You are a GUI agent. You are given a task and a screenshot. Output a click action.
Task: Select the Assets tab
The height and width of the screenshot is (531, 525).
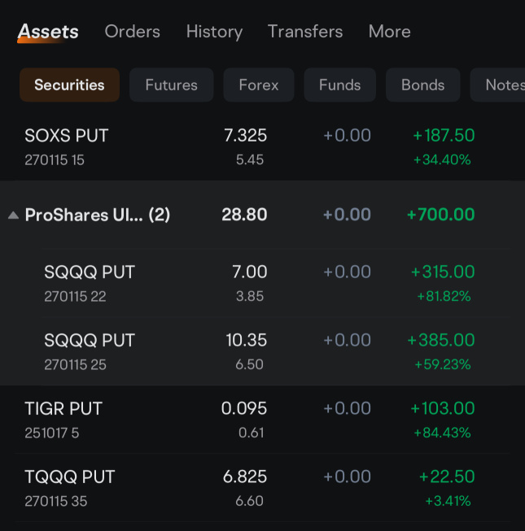(x=48, y=33)
